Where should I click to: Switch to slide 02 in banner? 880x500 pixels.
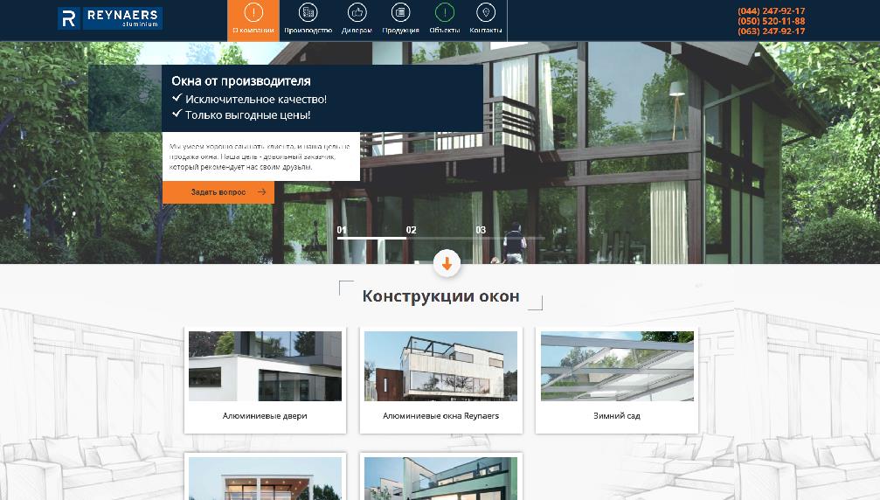click(412, 230)
